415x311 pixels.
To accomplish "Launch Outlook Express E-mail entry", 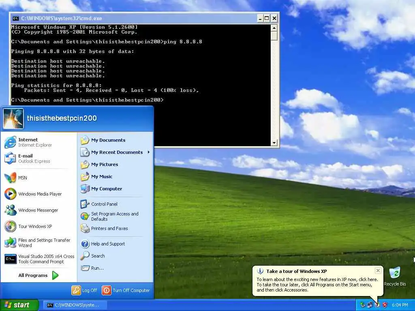I will coord(39,158).
